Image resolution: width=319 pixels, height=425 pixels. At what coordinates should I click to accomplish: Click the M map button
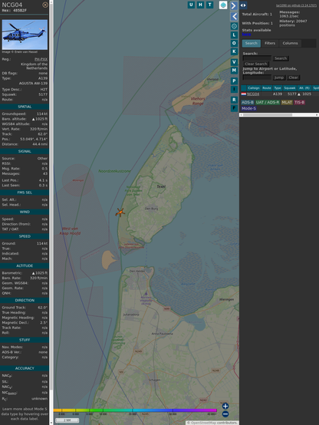tap(234, 71)
